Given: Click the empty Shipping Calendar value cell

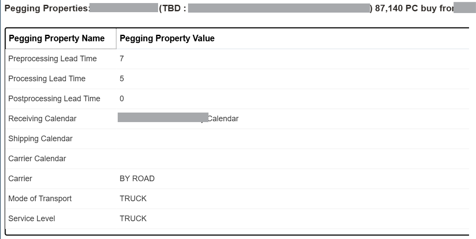Looking at the screenshot, I should tap(293, 139).
